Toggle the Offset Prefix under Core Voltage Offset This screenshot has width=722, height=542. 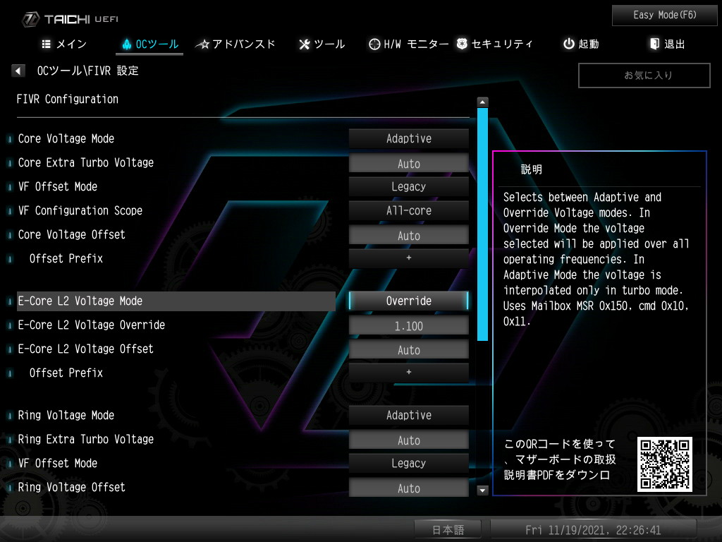pyautogui.click(x=408, y=258)
